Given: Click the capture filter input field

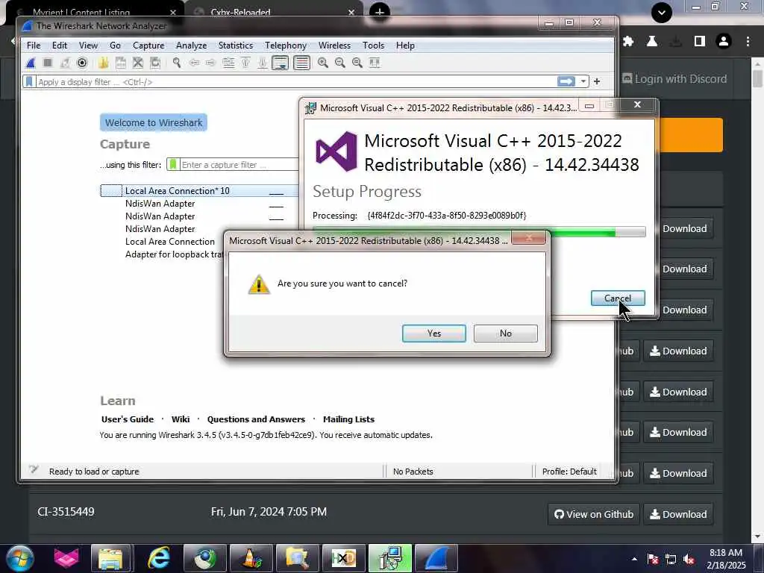Looking at the screenshot, I should (x=239, y=165).
